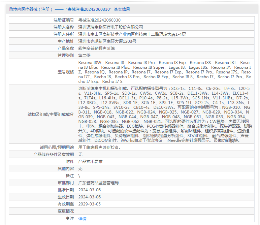
Task: Select product name 彩色多普勒超声系统
Action: [x=97, y=49]
